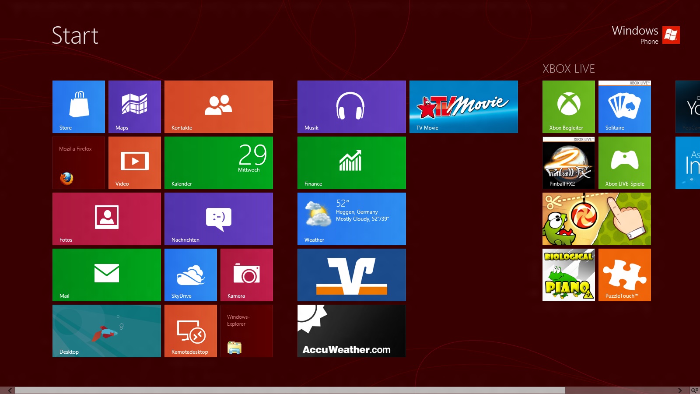
Task: Launch the Remotedesktop tile
Action: point(191,331)
